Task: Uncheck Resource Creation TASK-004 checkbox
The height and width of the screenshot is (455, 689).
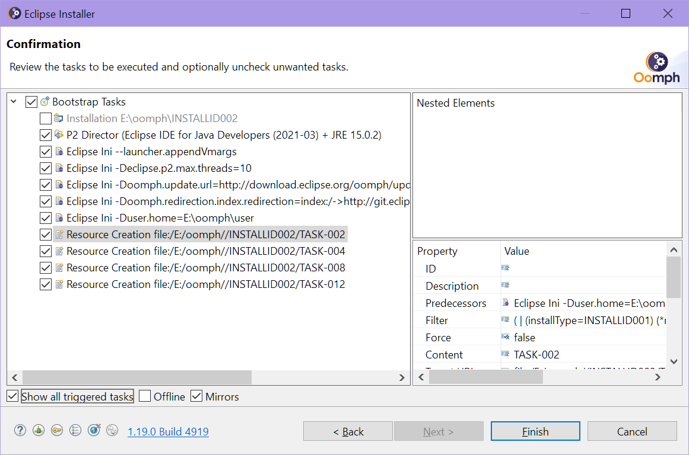Action: tap(45, 251)
